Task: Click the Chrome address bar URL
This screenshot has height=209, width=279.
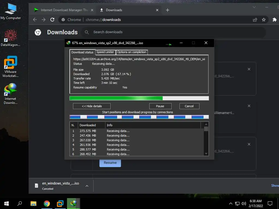Action: 103,20
